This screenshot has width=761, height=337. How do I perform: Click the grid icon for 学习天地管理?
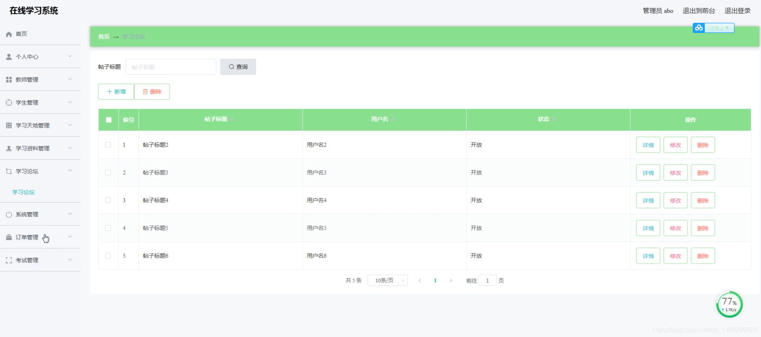click(x=9, y=126)
